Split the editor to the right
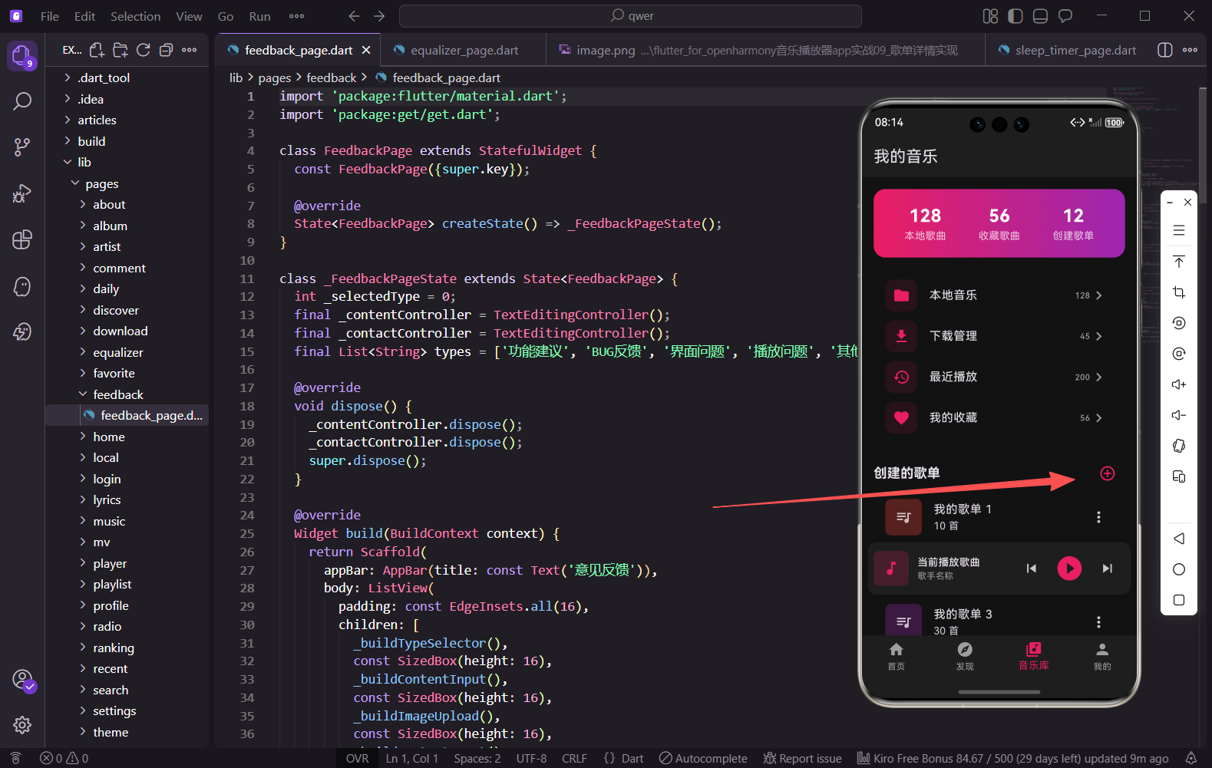This screenshot has height=768, width=1212. coord(1165,50)
